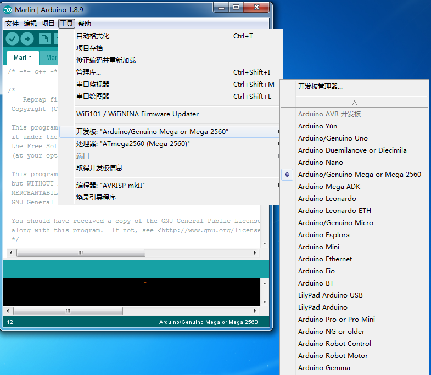
Task: Click console vertical scroll down arrow
Action: (265, 302)
